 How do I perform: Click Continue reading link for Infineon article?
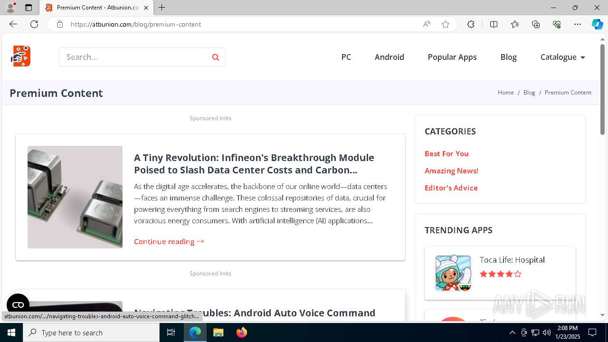pos(169,241)
